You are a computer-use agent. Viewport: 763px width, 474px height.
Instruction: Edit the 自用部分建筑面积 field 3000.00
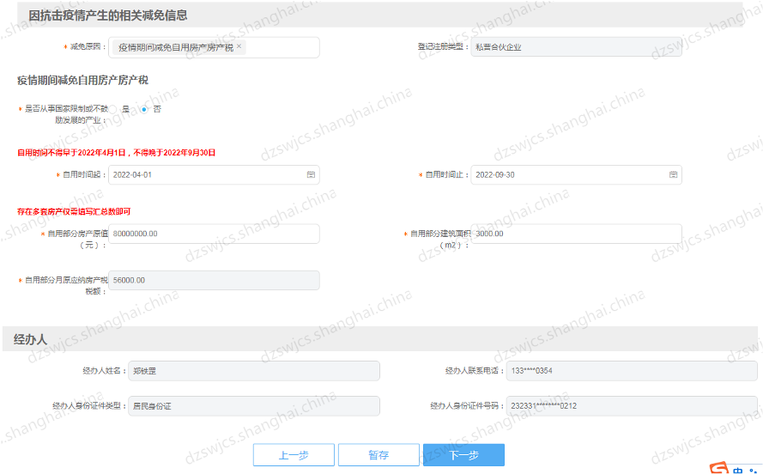pos(576,234)
